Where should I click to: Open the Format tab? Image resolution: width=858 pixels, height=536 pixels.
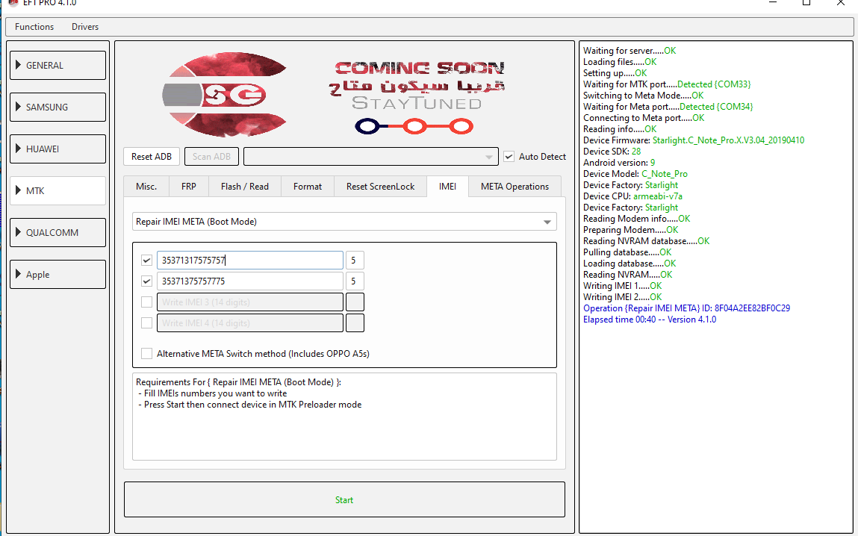tap(308, 187)
